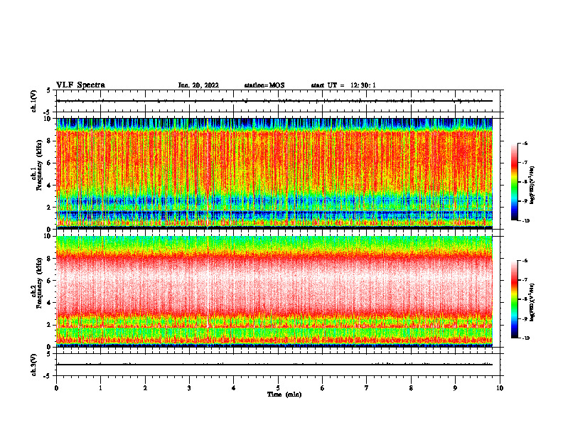Click the "VLF Spectra" plot title
563x435 pixels.
pyautogui.click(x=80, y=85)
